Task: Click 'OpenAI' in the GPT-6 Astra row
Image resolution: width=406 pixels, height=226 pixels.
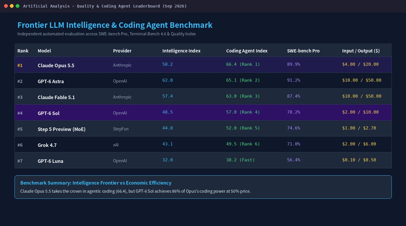Action: point(120,81)
